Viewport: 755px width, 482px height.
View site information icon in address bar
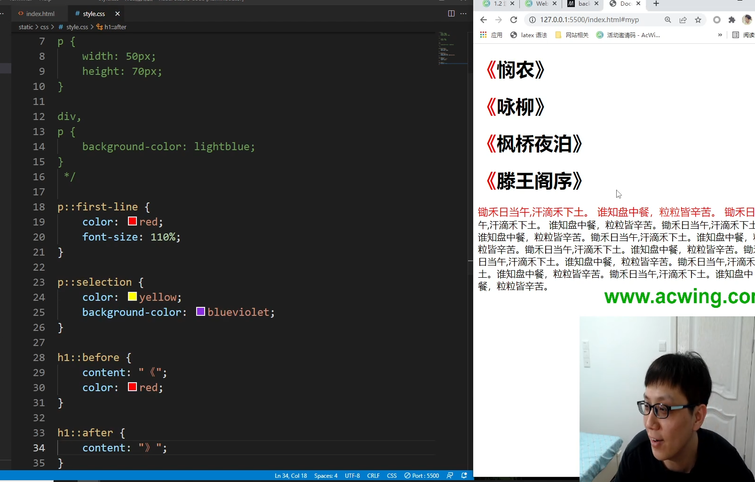point(532,20)
